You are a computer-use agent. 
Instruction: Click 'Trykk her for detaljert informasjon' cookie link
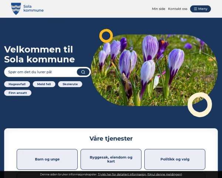click(122, 174)
